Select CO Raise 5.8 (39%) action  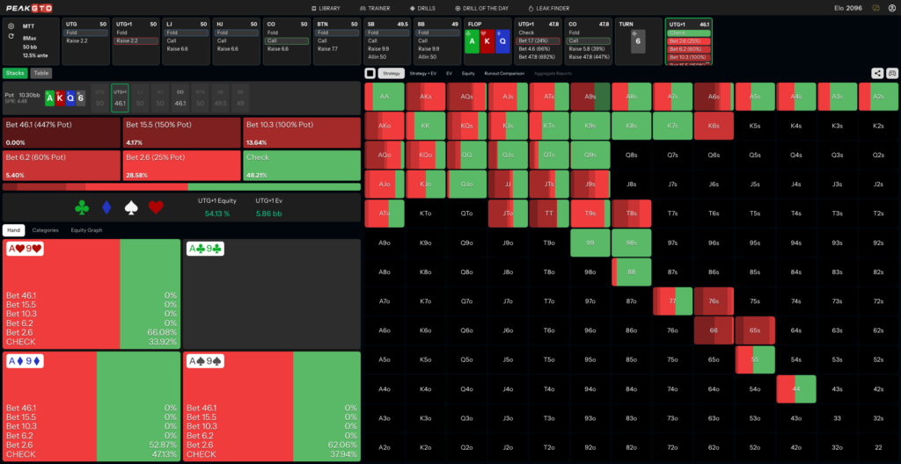tap(588, 49)
